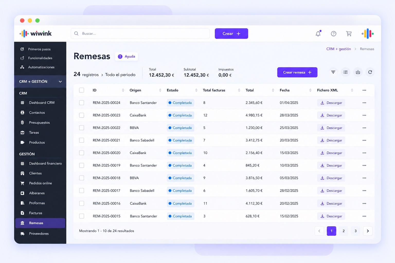Sort by Total facturas column arrows
The width and height of the screenshot is (395, 263).
239,90
